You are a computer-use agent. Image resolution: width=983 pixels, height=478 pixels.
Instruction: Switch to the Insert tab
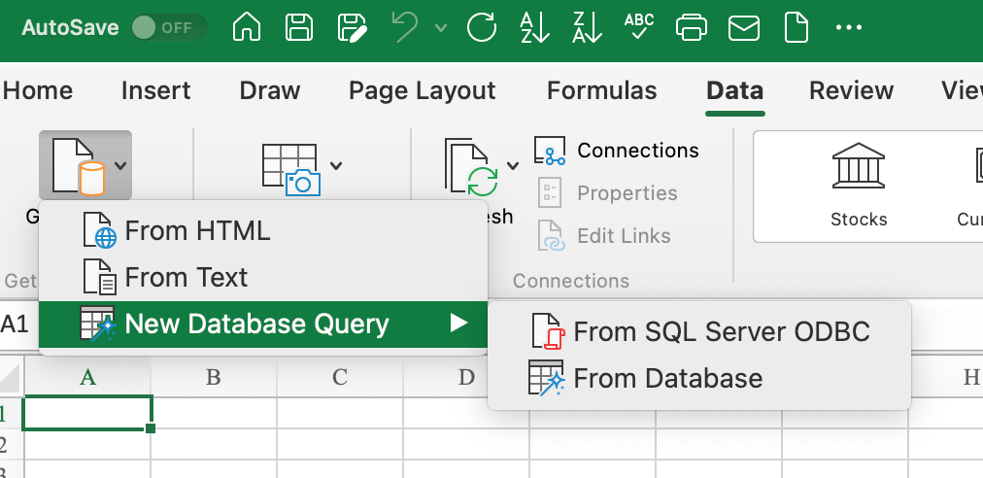point(156,91)
